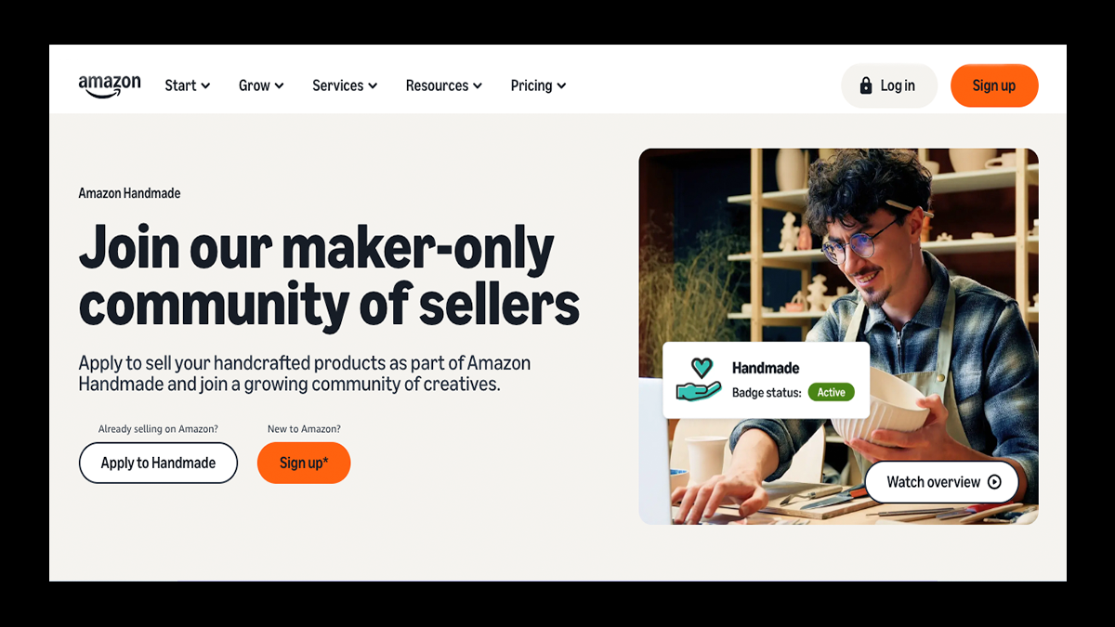Click the Watch overview button
Viewport: 1115px width, 627px height.
942,482
